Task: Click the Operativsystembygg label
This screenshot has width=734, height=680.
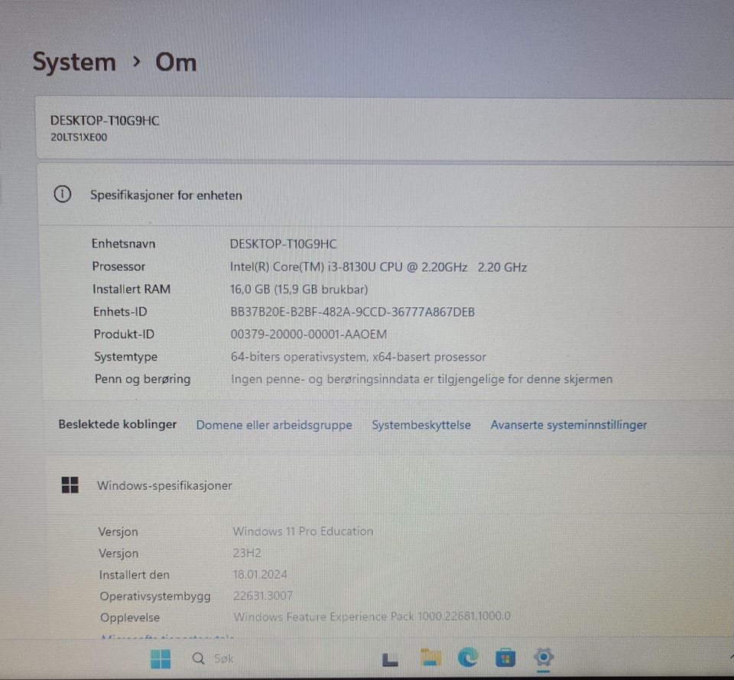Action: coord(155,596)
